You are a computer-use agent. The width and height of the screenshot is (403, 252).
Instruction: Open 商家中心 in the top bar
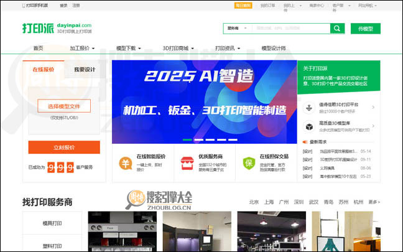pos(317,6)
